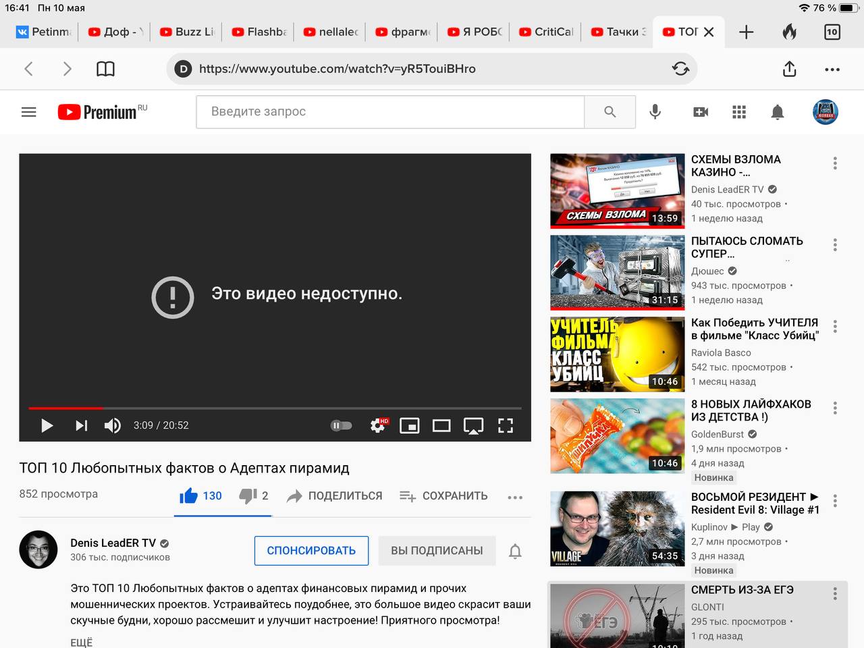This screenshot has width=864, height=648.
Task: Close the current ТОП tab
Action: [x=709, y=32]
